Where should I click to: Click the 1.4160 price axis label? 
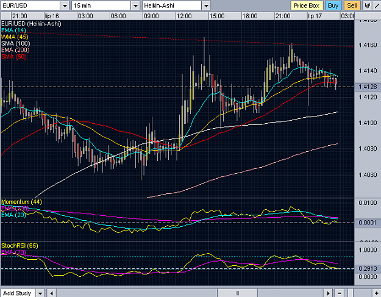click(x=368, y=45)
